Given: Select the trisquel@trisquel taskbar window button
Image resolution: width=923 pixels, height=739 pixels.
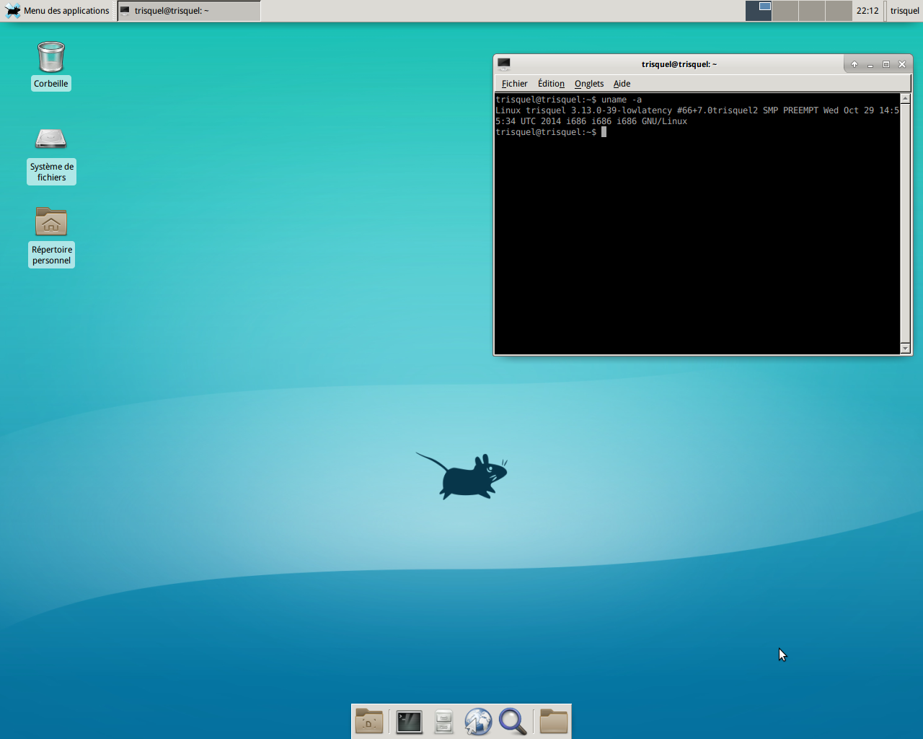Looking at the screenshot, I should pyautogui.click(x=189, y=11).
